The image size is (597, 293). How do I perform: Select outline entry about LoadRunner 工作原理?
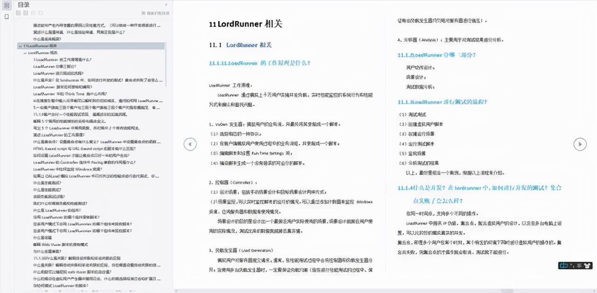click(62, 60)
